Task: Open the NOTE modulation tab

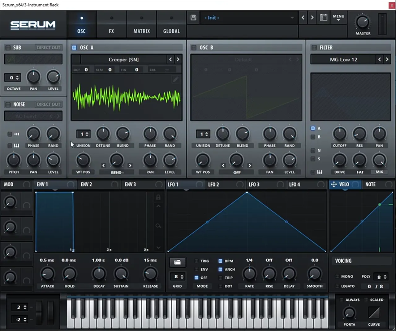Action: [378, 184]
